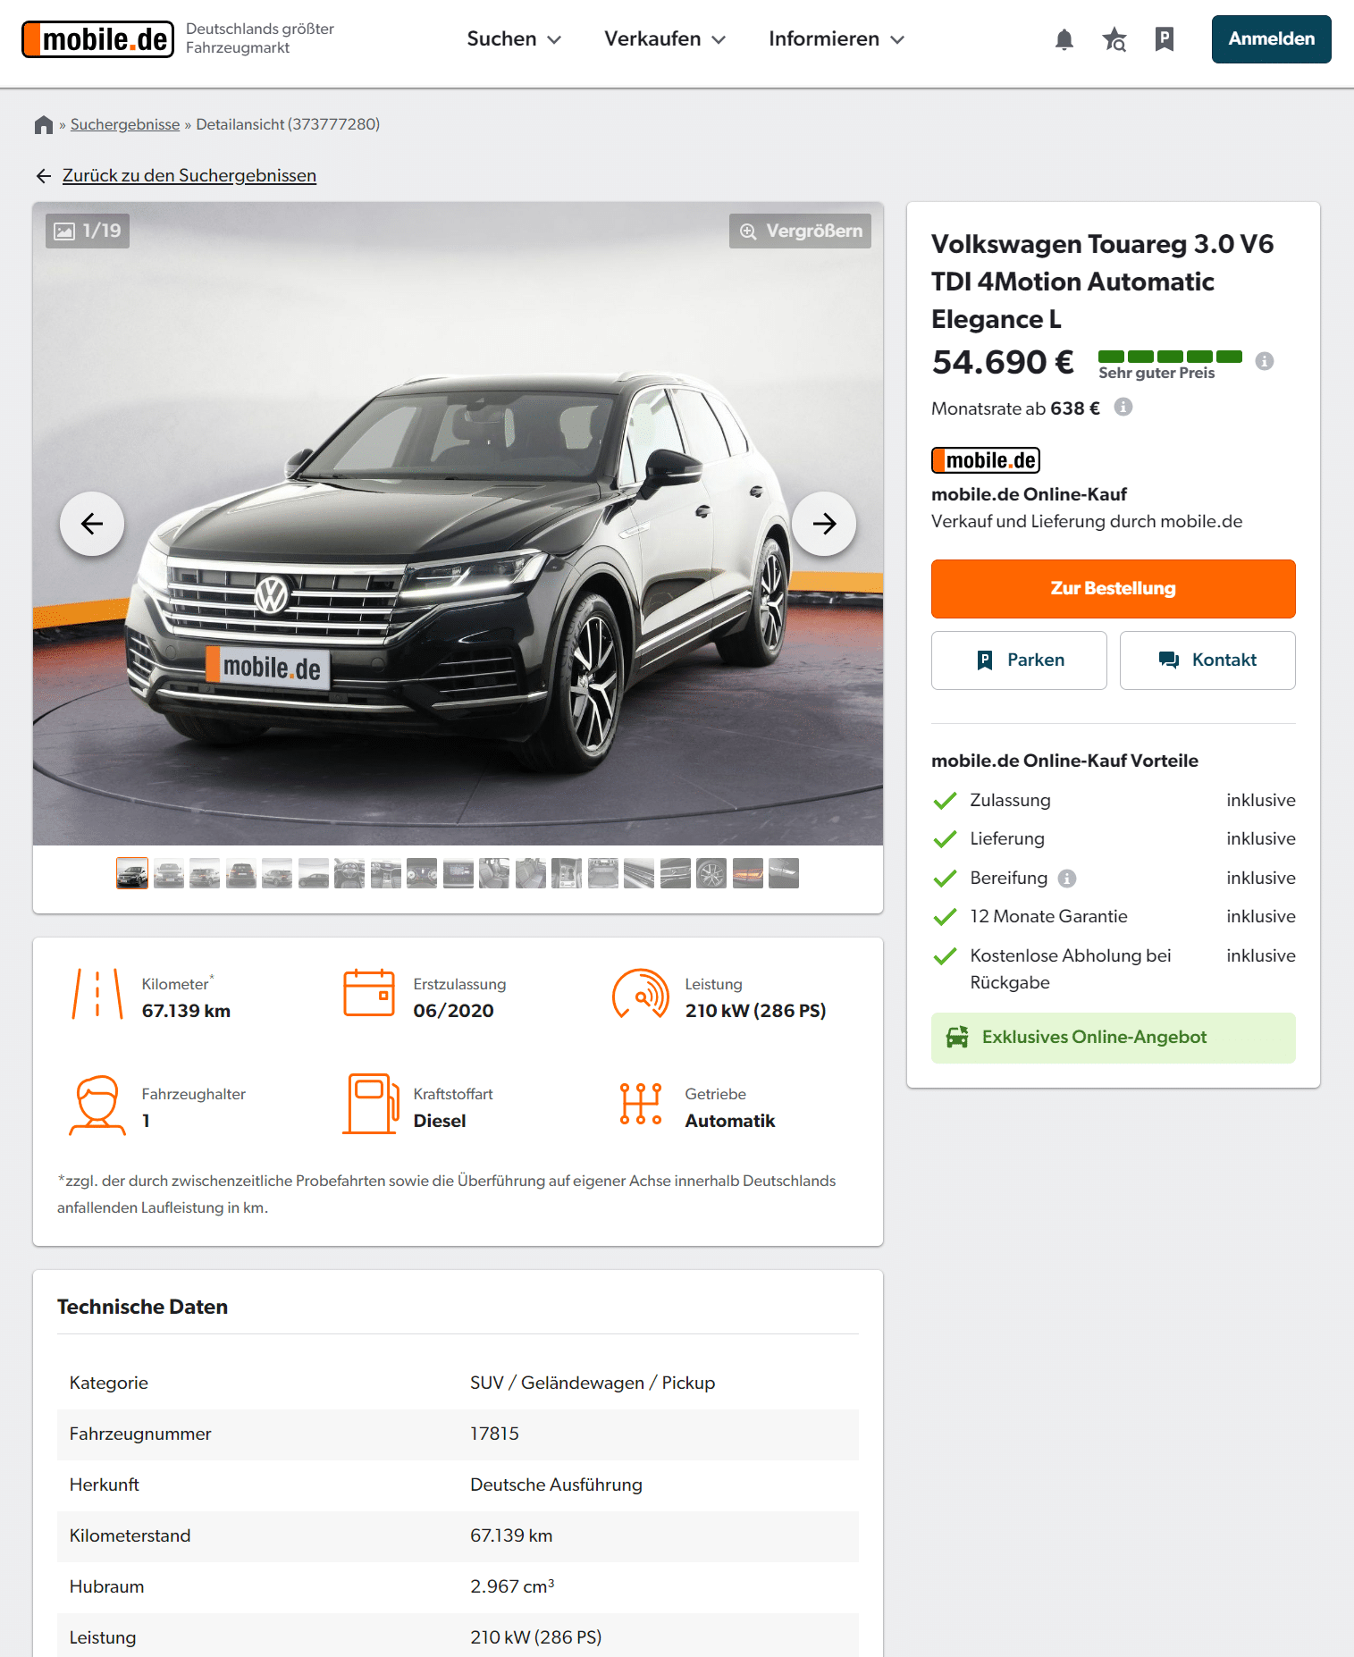Image resolution: width=1354 pixels, height=1657 pixels.
Task: Click the Zulassung checkmark row
Action: 1113,801
